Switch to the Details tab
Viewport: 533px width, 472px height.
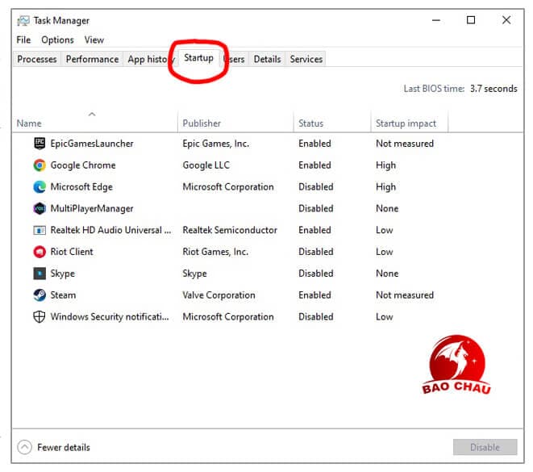click(x=267, y=59)
